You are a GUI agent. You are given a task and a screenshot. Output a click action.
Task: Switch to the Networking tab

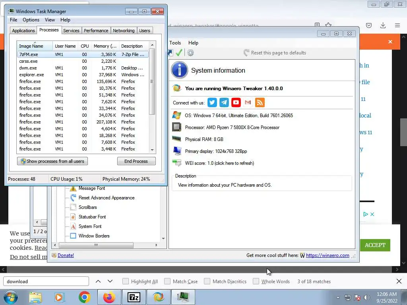click(x=124, y=31)
